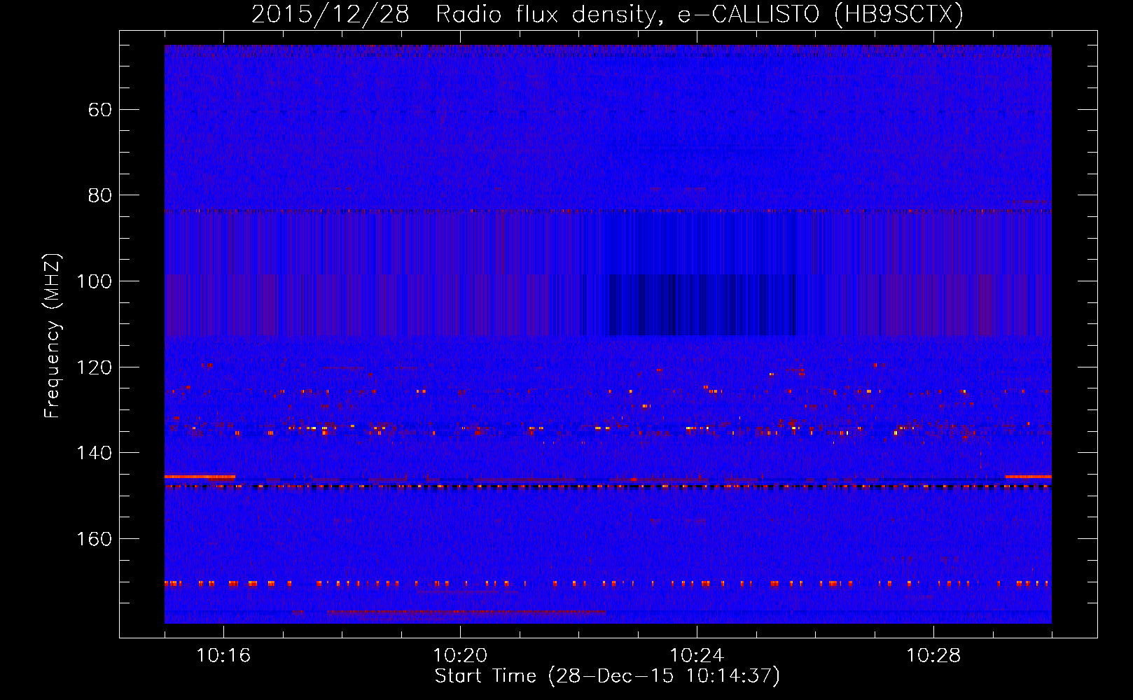Select the 160 frequency tick label
Screen dimensions: 1133x700
click(94, 539)
